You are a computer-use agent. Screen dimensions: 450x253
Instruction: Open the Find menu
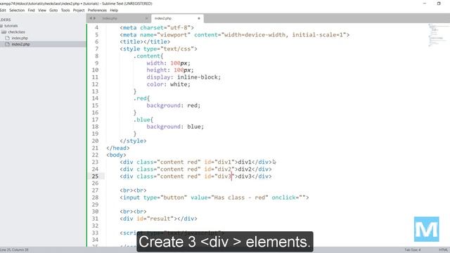31,10
